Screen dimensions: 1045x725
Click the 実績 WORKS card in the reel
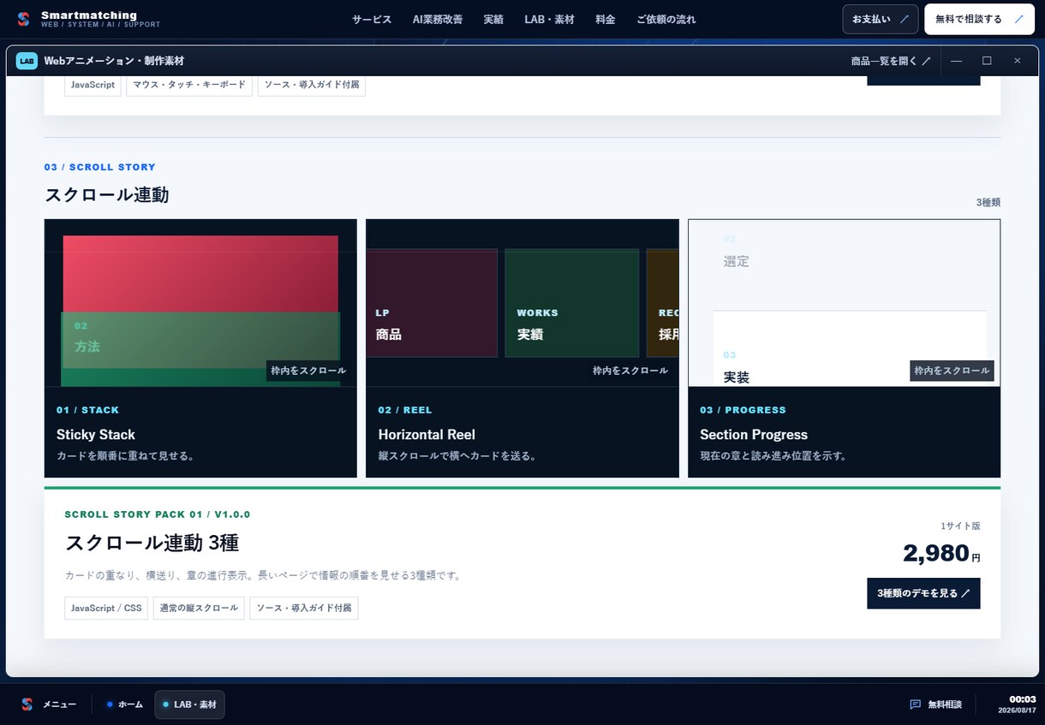click(x=572, y=303)
